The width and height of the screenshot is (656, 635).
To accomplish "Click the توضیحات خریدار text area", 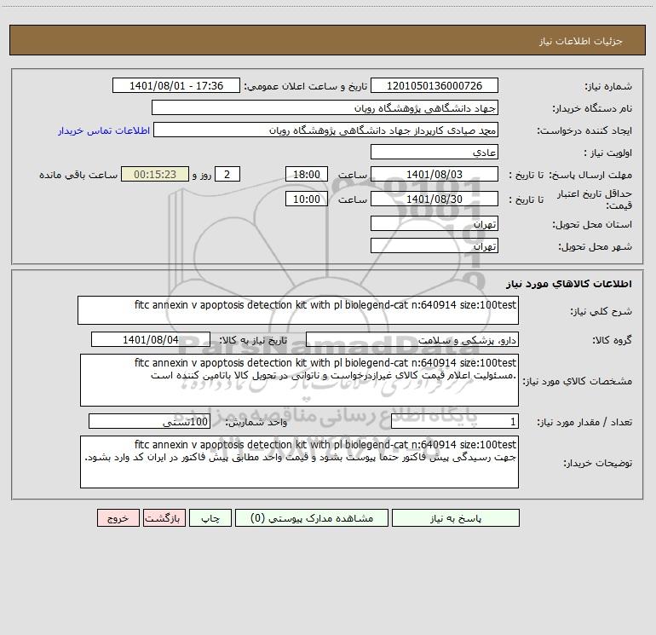I will 299,462.
